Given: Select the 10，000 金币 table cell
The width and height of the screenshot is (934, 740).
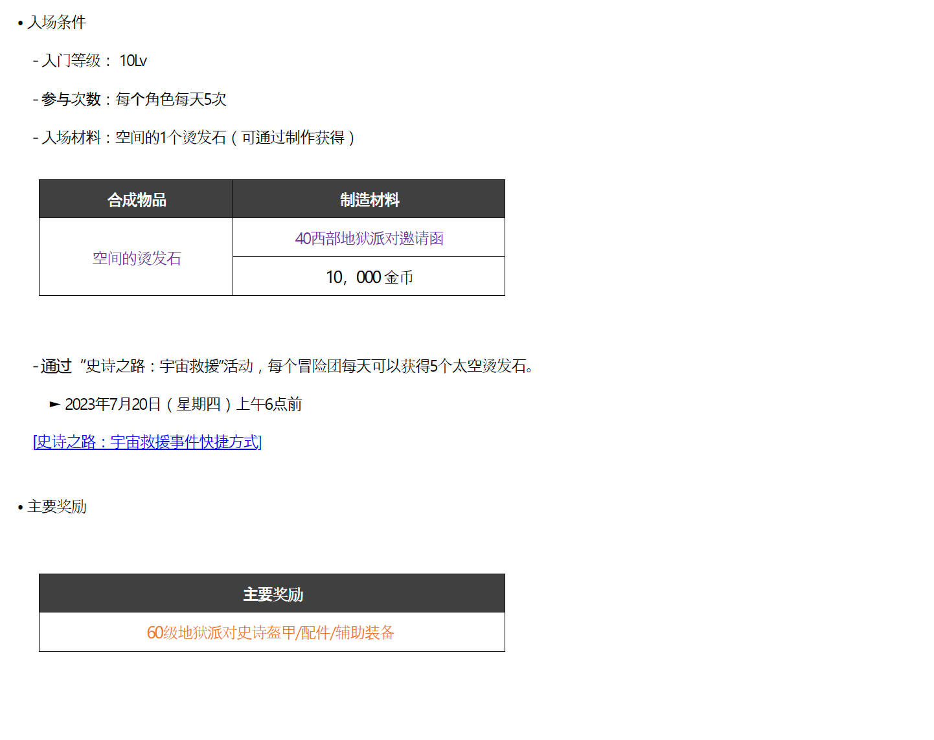Looking at the screenshot, I should [x=369, y=276].
